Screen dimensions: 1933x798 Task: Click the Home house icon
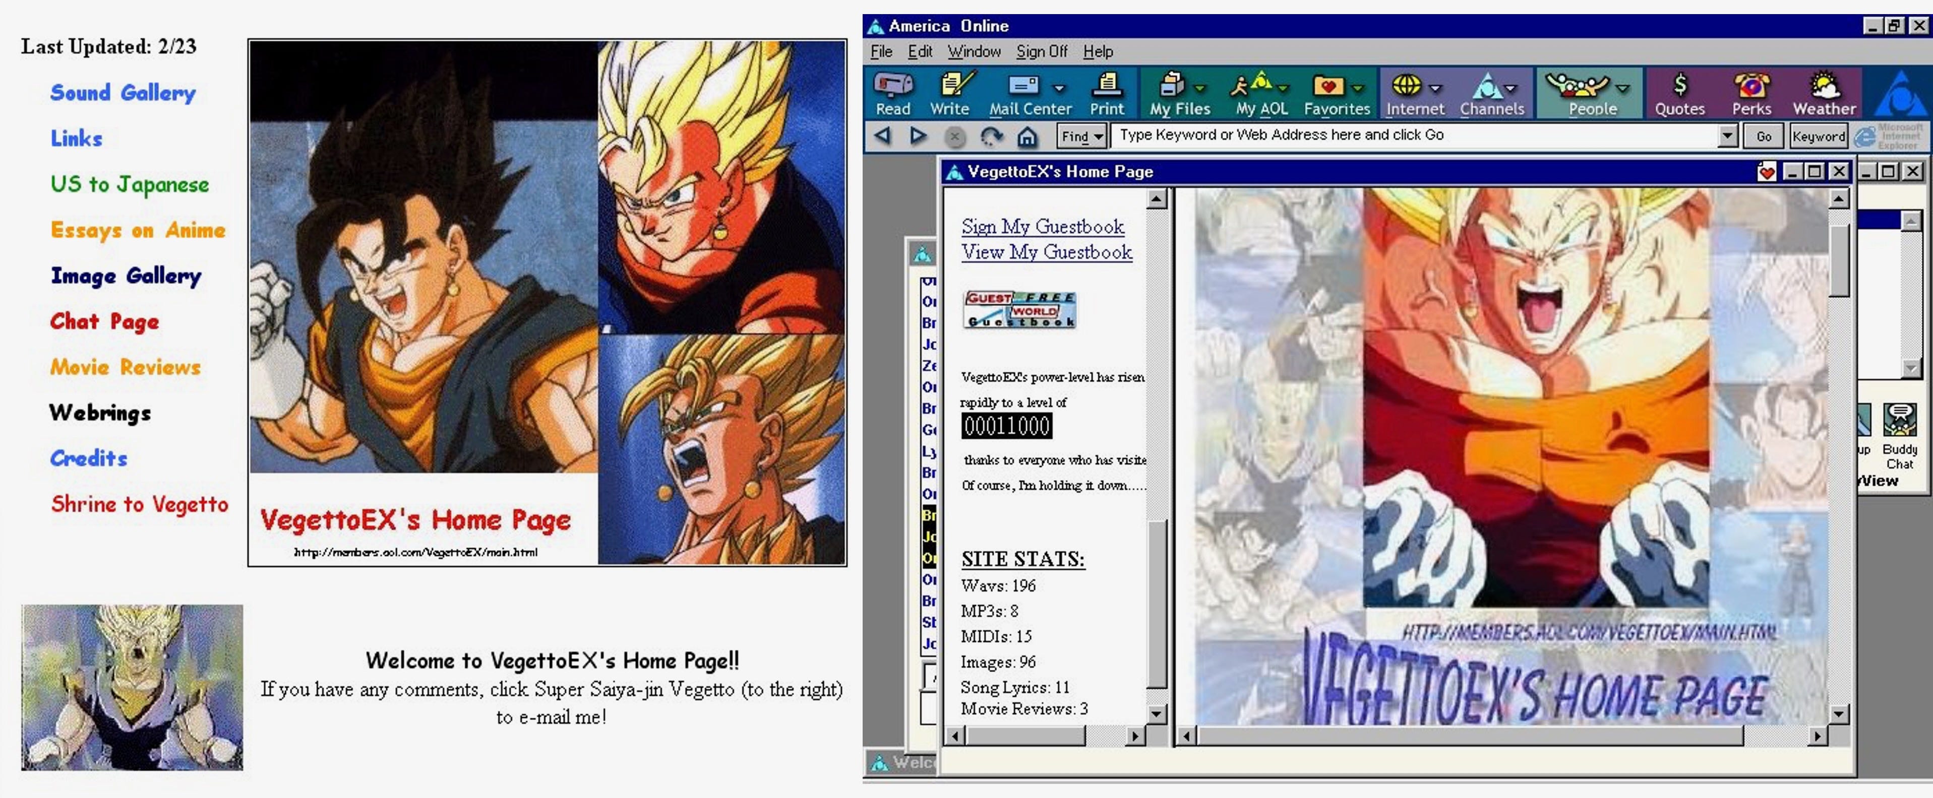1026,137
